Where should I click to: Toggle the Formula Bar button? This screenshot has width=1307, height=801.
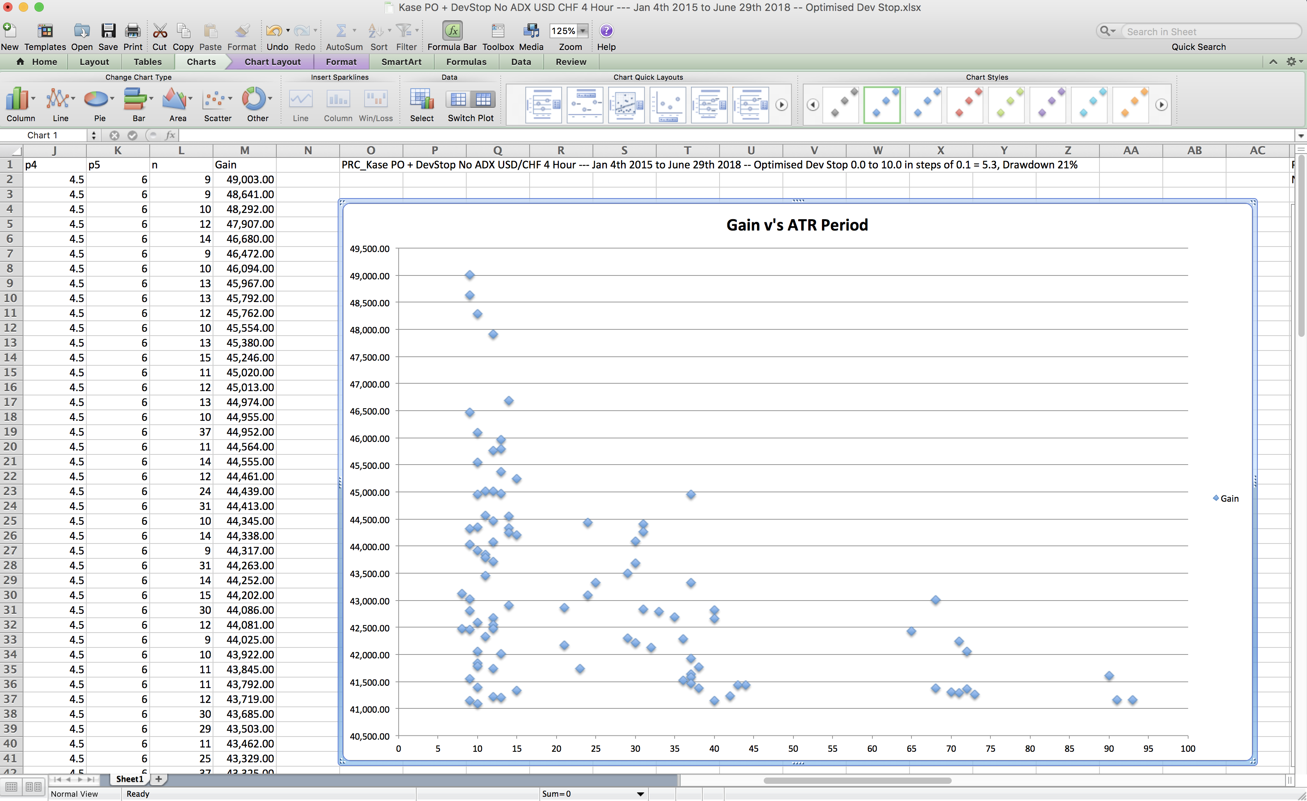tap(452, 31)
